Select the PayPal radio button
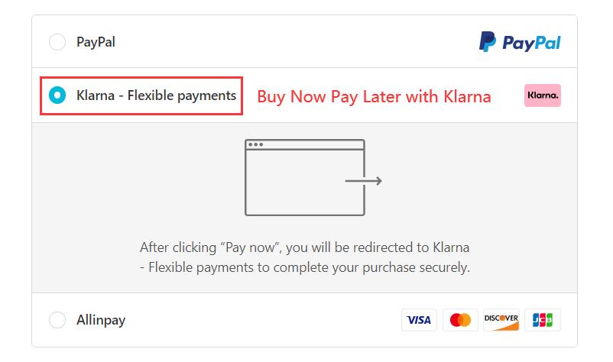The width and height of the screenshot is (613, 362). [x=57, y=42]
